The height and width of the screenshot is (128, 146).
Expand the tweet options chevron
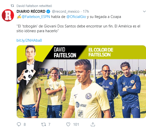coord(144,11)
